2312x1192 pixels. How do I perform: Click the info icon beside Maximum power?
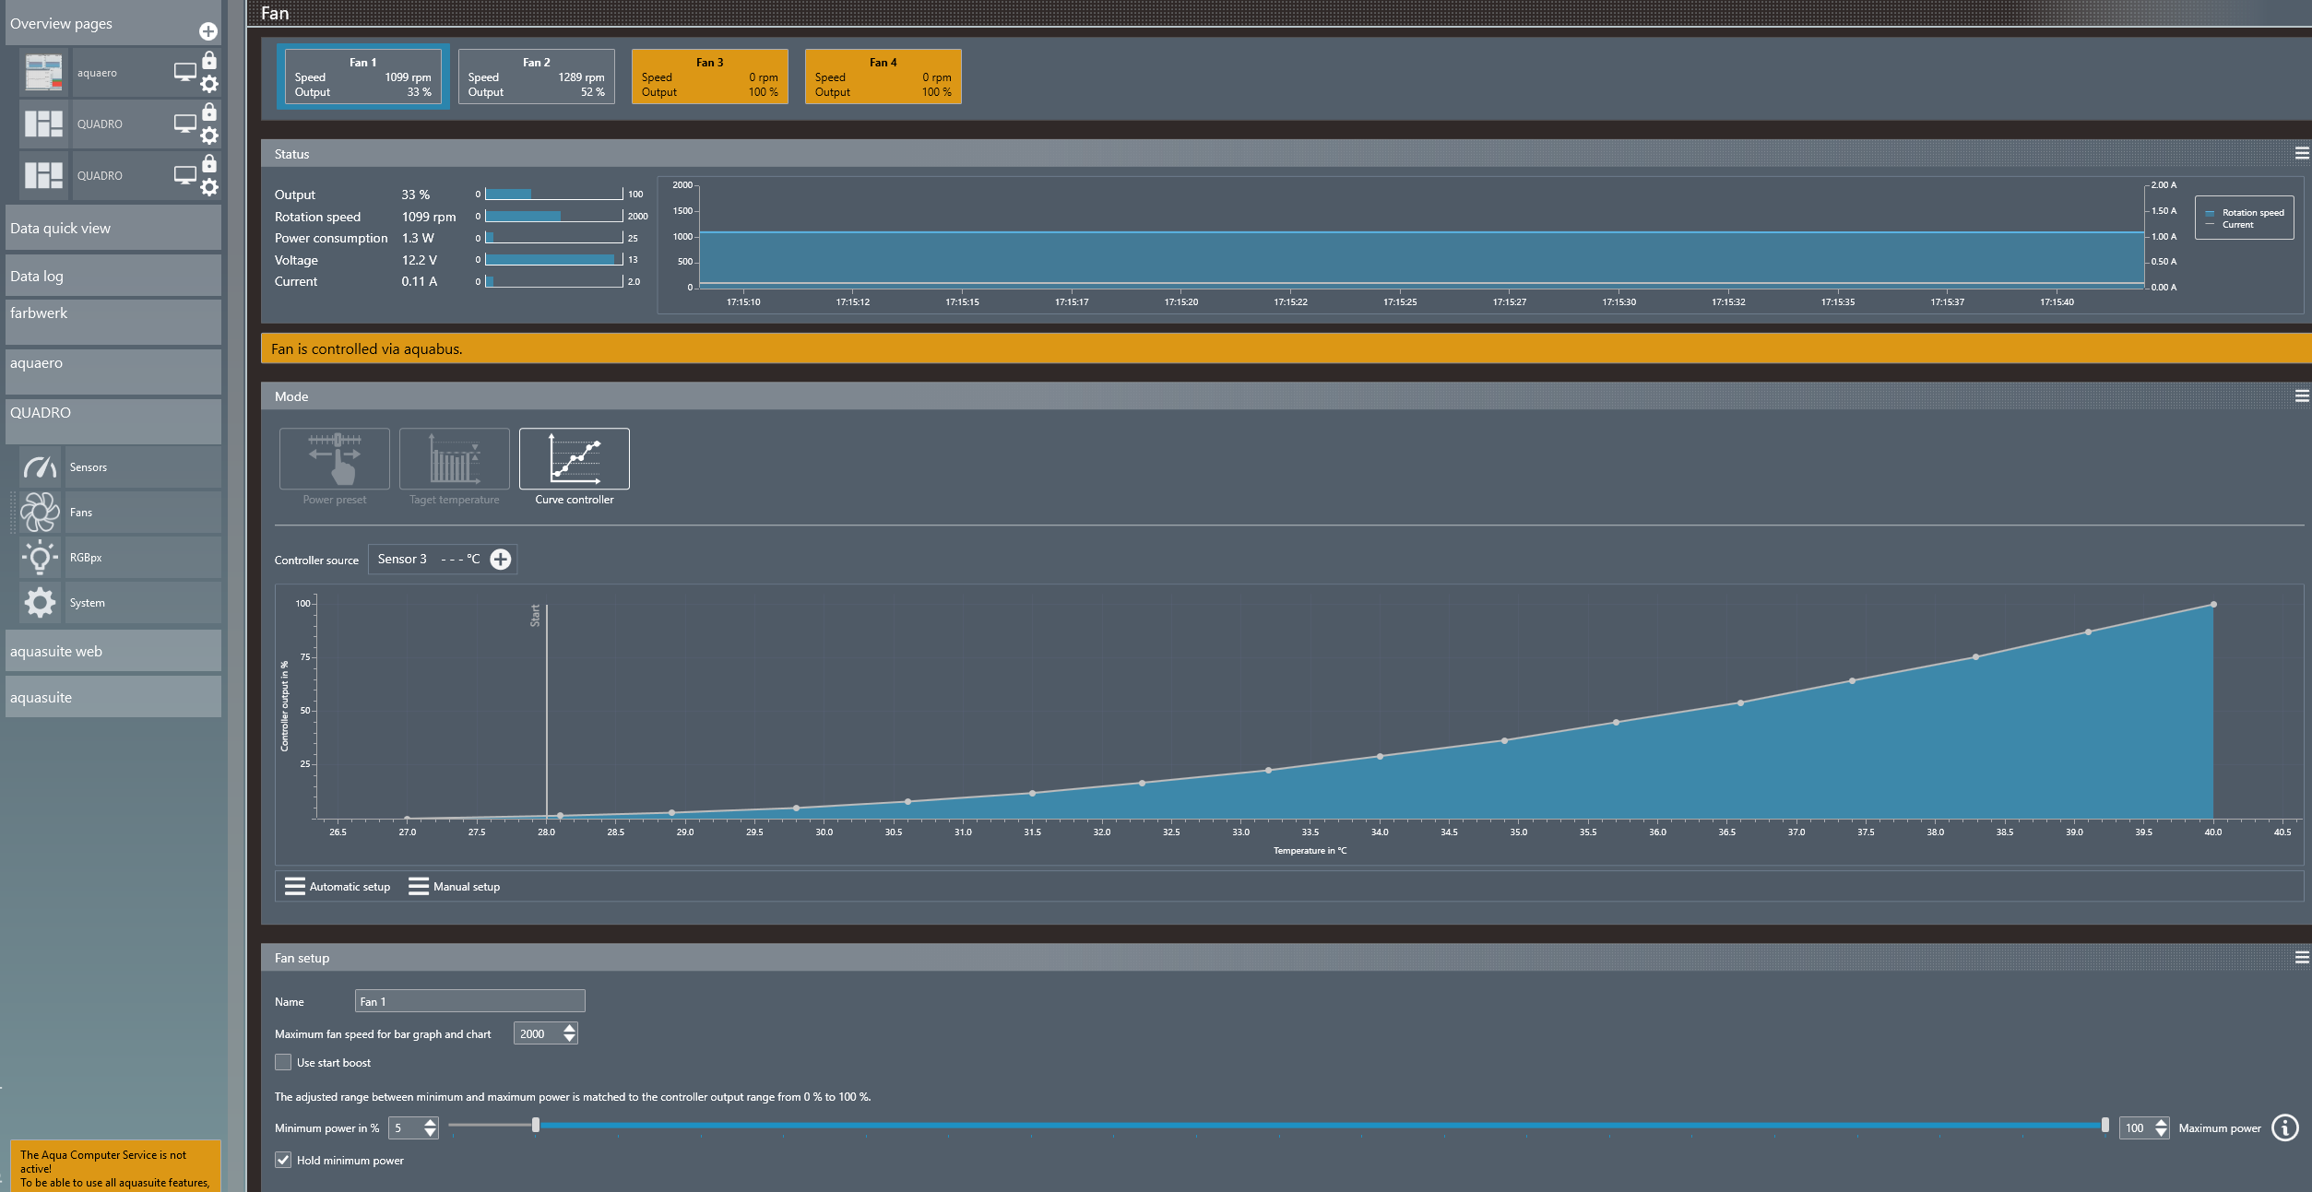2284,1127
